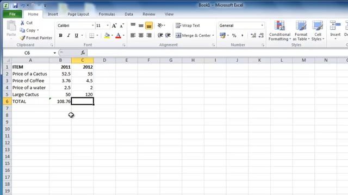Toggle Underline formatting
Image resolution: width=348 pixels, height=195 pixels.
tap(76, 35)
